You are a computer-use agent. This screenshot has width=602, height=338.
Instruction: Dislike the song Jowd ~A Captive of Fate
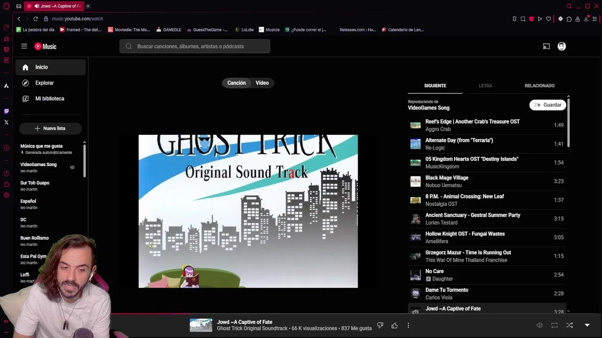point(380,325)
